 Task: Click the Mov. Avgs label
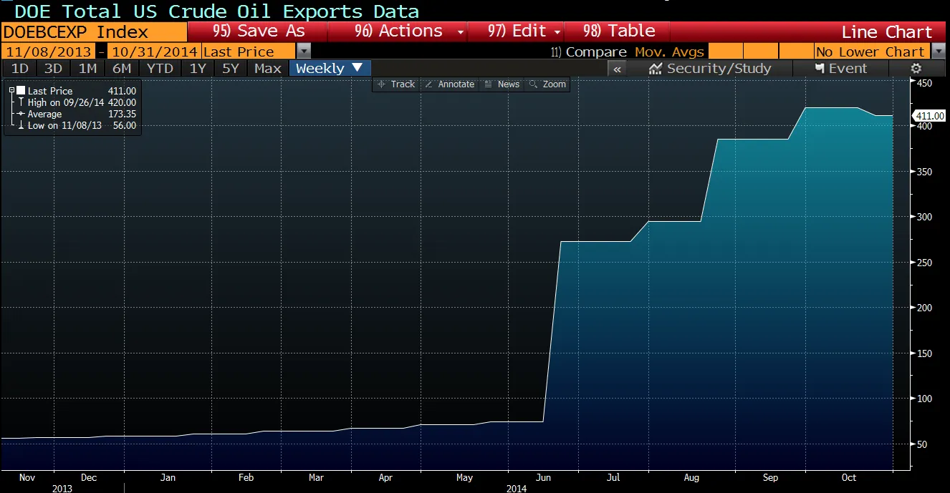(x=669, y=52)
